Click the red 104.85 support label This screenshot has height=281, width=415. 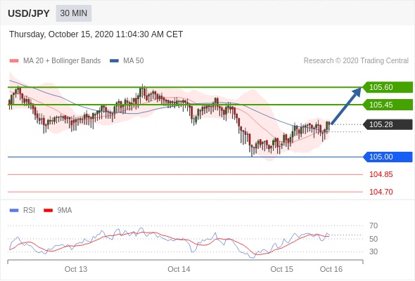pos(381,174)
